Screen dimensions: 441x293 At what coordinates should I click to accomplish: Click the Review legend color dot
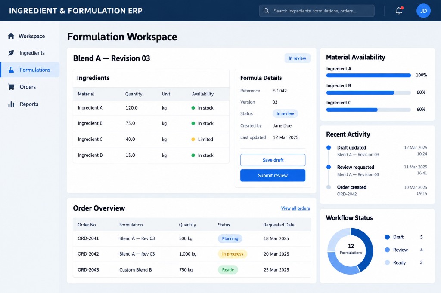(387, 250)
